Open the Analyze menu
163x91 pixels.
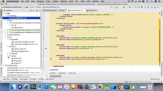[x=55, y=1]
